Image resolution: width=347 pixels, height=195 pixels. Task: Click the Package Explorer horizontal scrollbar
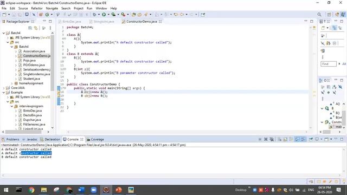click(23, 132)
